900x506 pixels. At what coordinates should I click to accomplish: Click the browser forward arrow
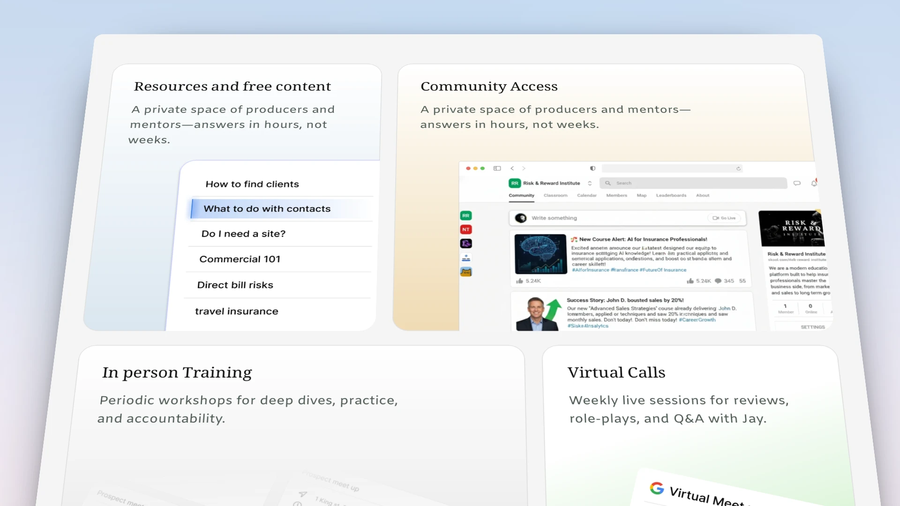click(x=524, y=168)
